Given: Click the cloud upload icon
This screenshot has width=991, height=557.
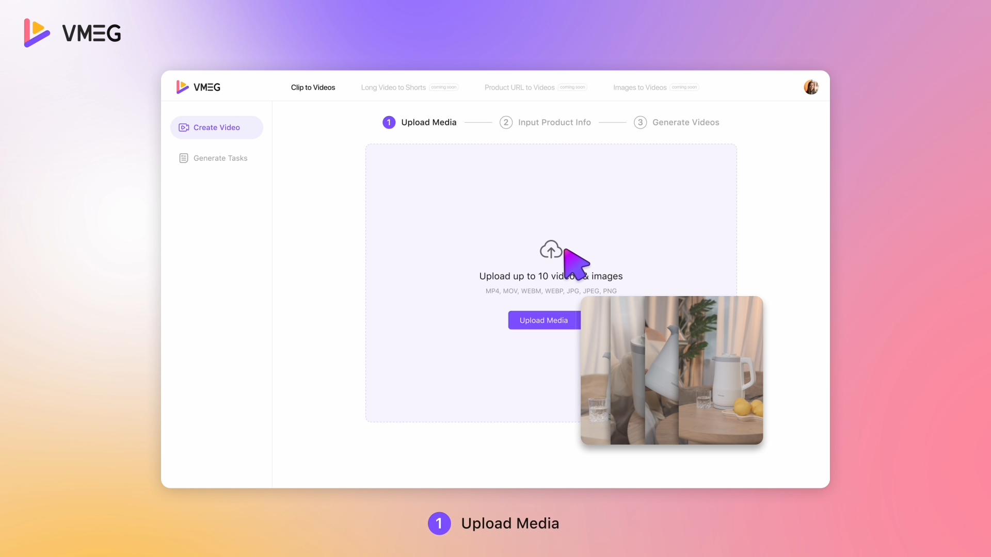Looking at the screenshot, I should 550,250.
